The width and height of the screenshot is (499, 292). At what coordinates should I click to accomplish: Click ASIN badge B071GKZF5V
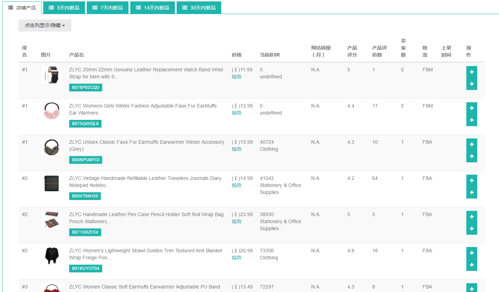pyautogui.click(x=85, y=232)
